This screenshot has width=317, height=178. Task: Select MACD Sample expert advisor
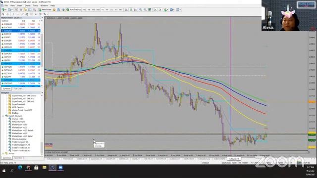(18, 122)
